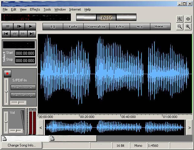Skip to the start of the track

[x=6, y=34]
